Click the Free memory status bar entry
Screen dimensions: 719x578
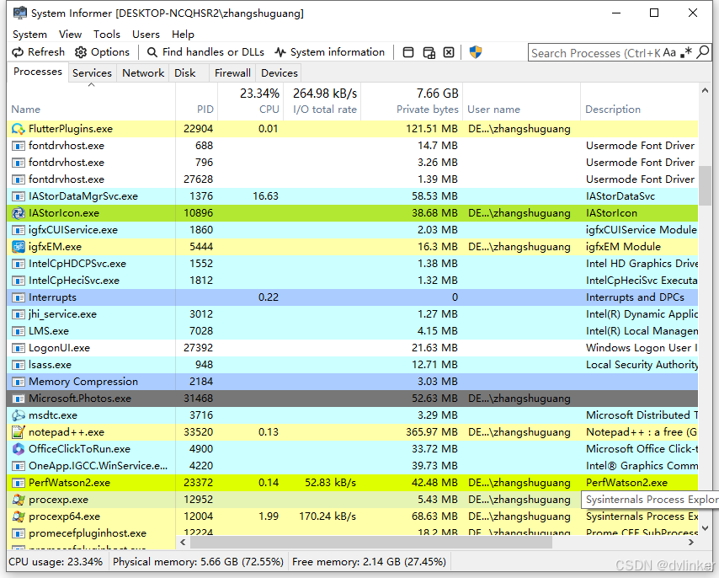[x=369, y=562]
